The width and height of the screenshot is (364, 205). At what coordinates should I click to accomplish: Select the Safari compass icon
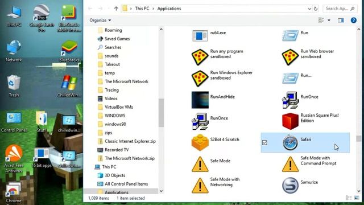[x=290, y=142]
